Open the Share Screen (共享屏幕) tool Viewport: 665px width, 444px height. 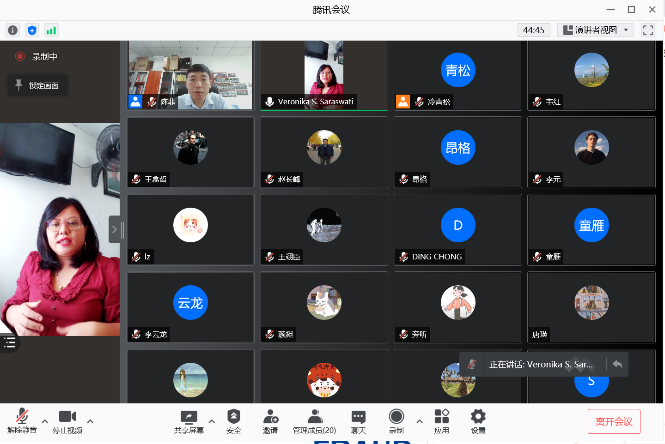click(x=189, y=422)
